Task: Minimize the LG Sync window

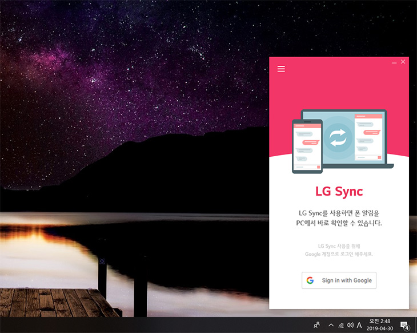Action: [394, 62]
